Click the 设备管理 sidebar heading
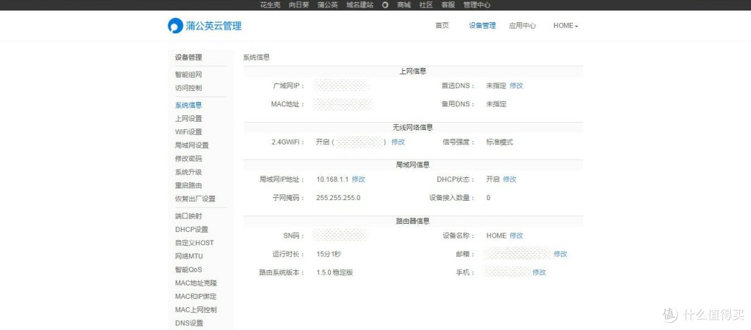The height and width of the screenshot is (330, 751). pyautogui.click(x=188, y=58)
